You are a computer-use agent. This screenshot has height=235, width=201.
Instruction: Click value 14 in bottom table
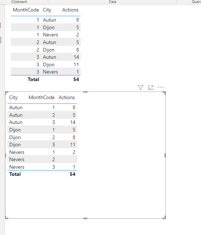pyautogui.click(x=73, y=122)
